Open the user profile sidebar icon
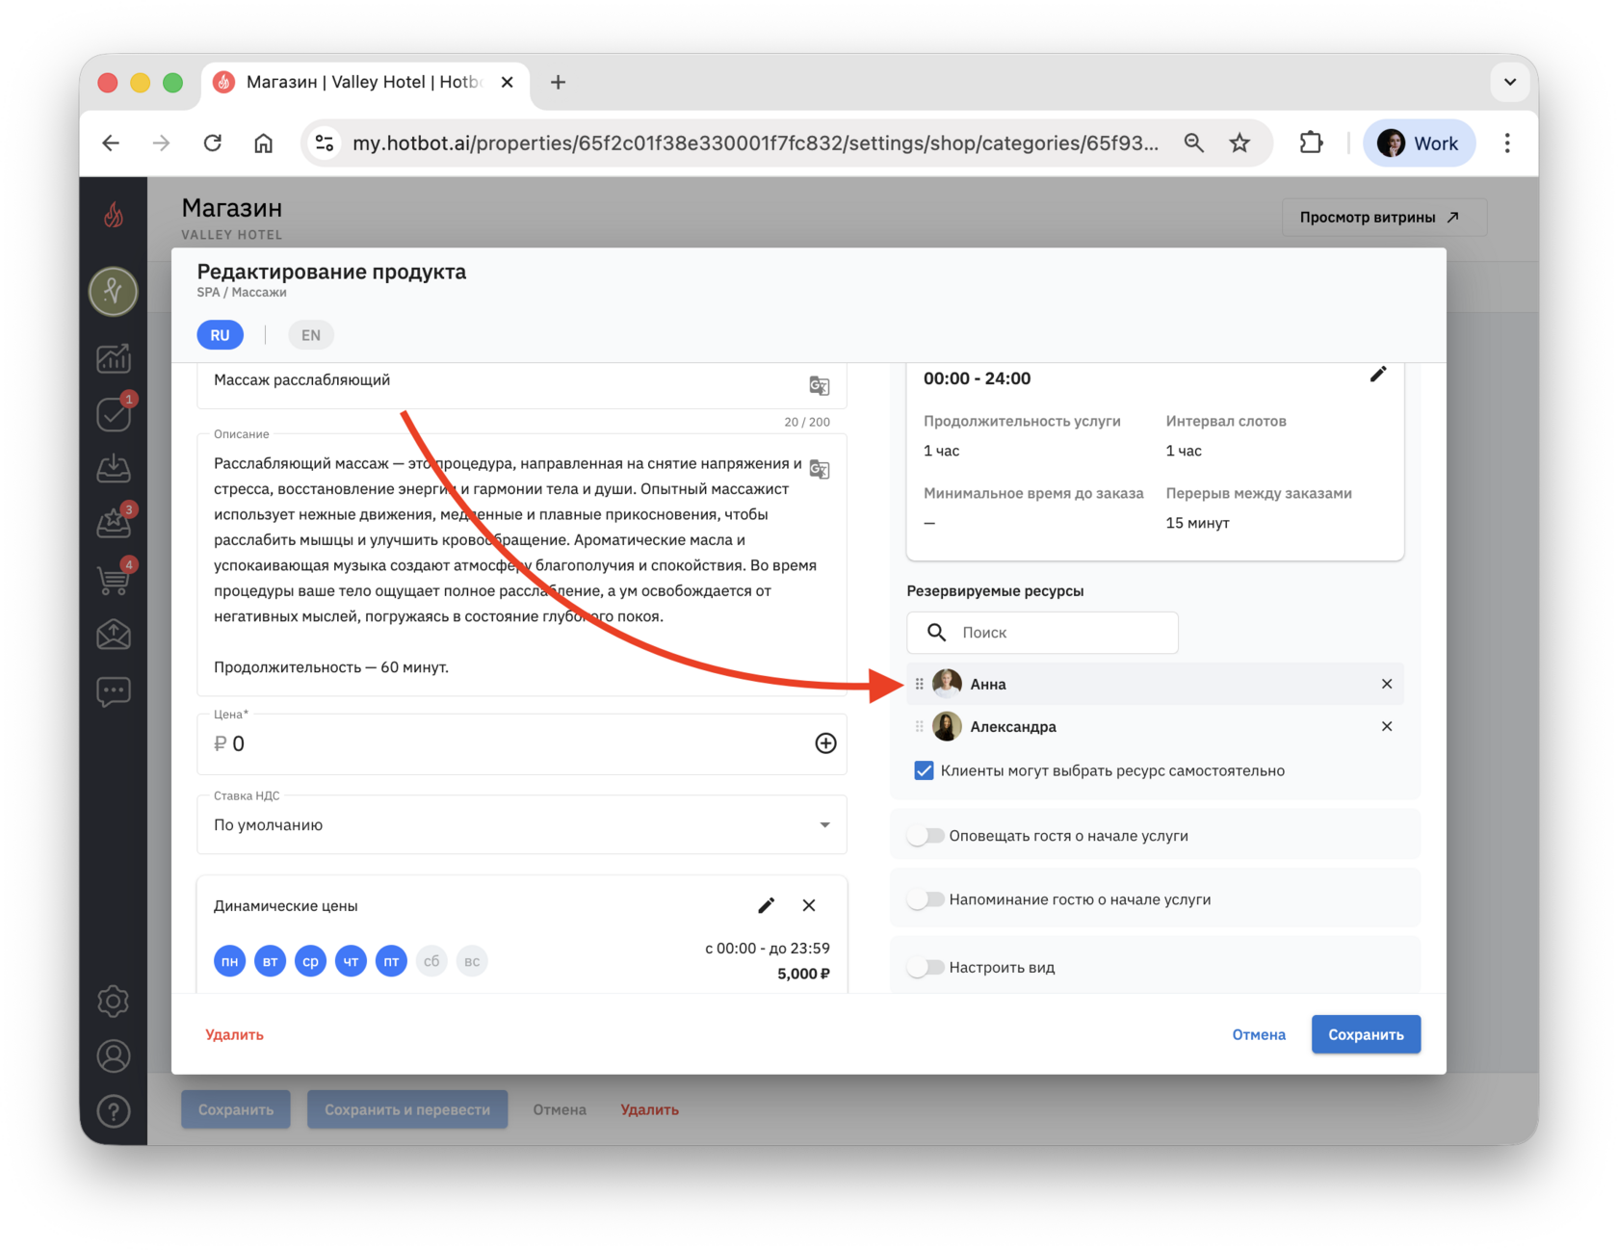The image size is (1618, 1250). click(114, 1056)
